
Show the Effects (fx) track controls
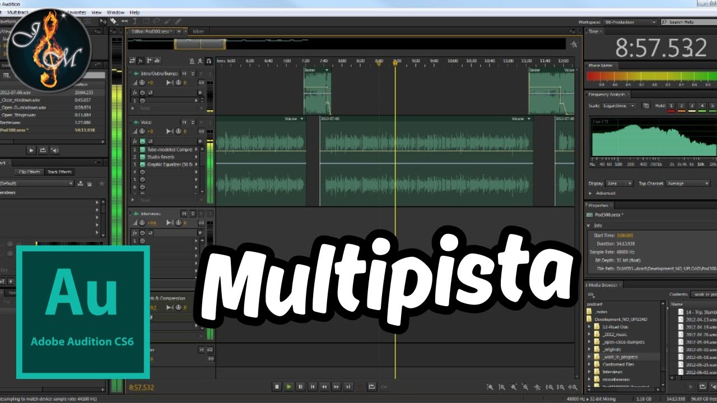(x=141, y=60)
